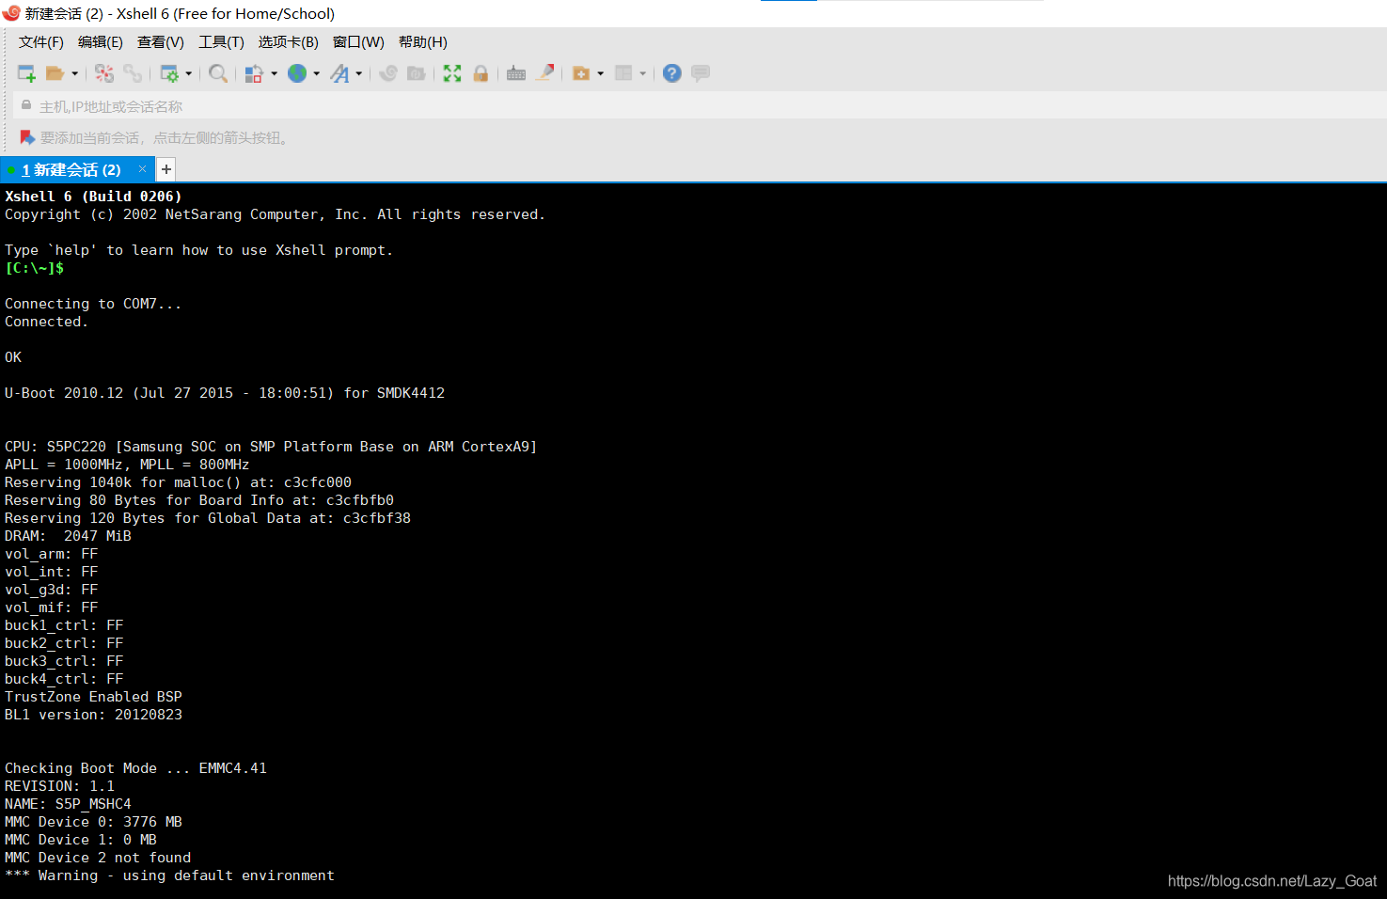Click 'MMC Device 0: 3776 MB' line
1387x899 pixels.
click(x=93, y=822)
